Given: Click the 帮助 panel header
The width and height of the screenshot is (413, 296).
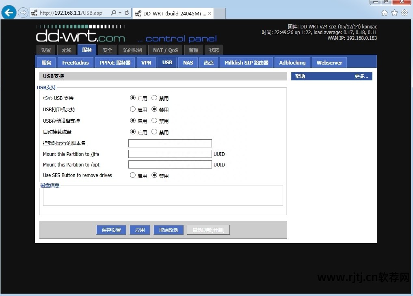Looking at the screenshot, I should pyautogui.click(x=332, y=76).
